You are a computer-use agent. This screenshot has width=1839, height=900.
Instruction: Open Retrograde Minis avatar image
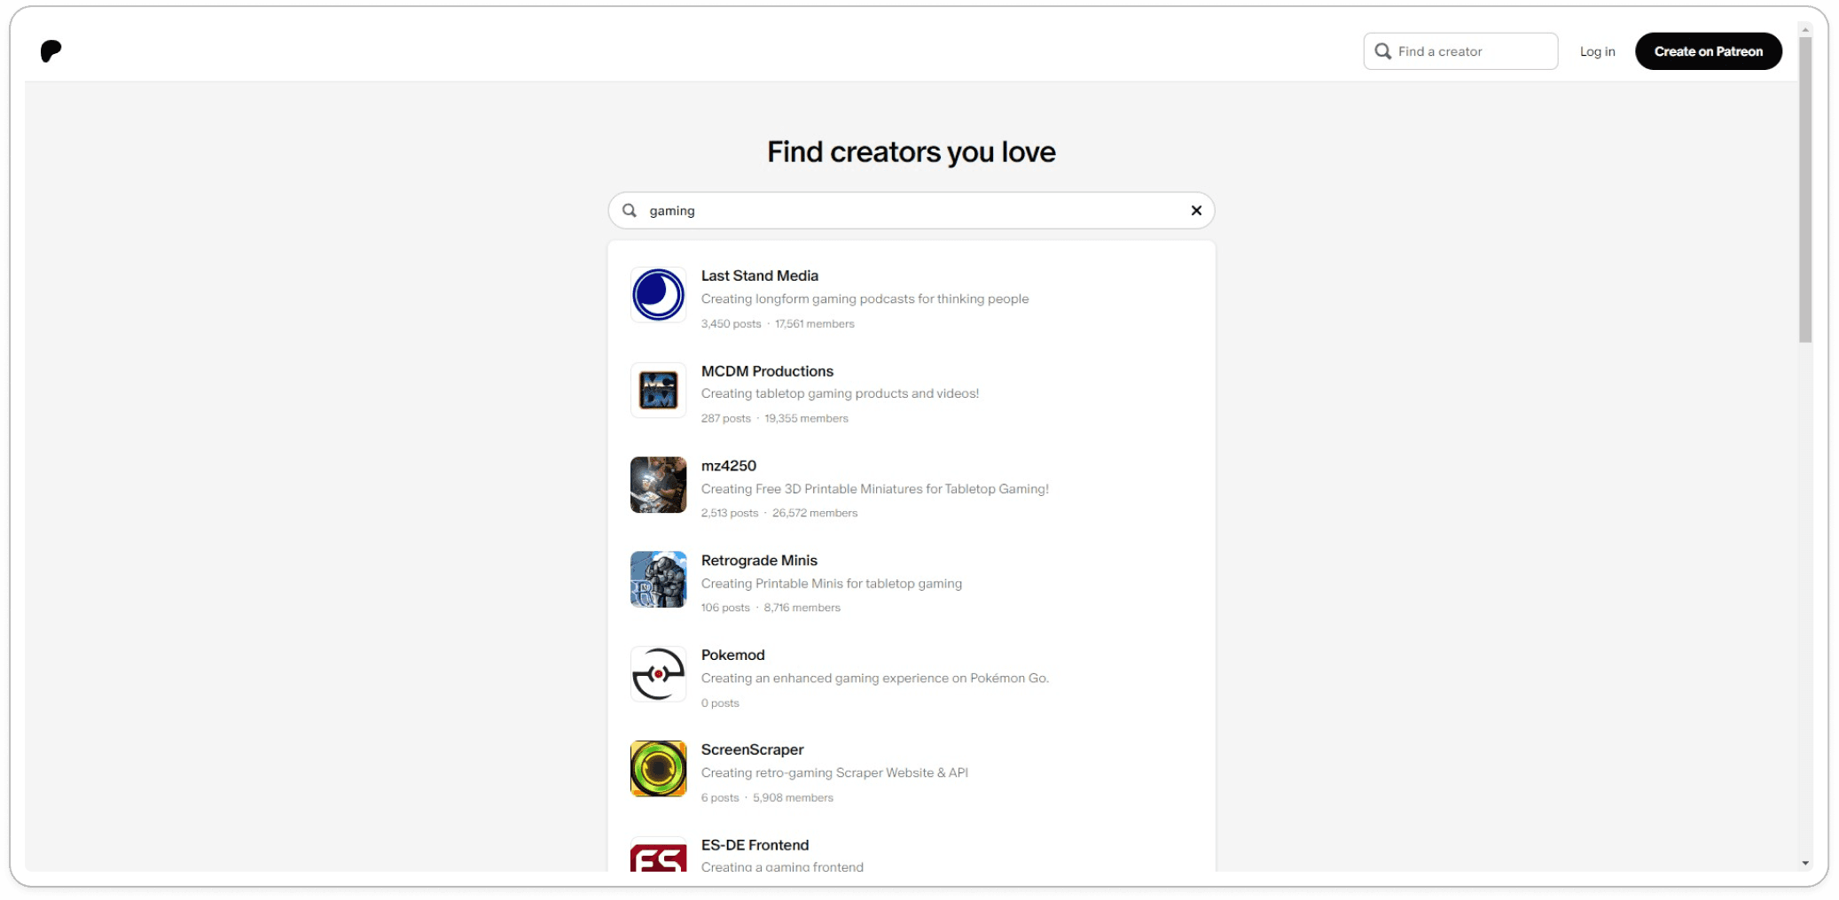coord(658,579)
